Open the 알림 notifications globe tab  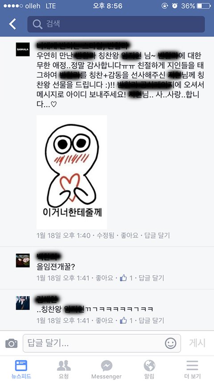point(149,369)
